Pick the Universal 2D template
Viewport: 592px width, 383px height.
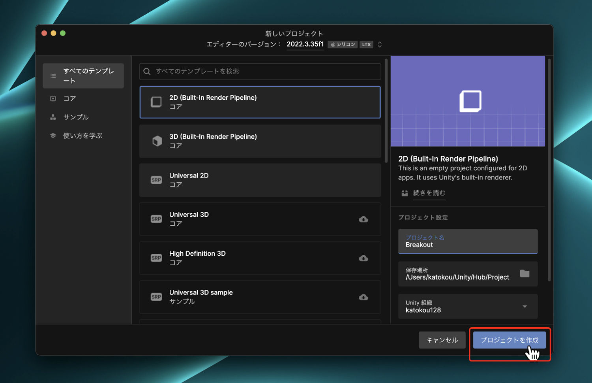(260, 180)
